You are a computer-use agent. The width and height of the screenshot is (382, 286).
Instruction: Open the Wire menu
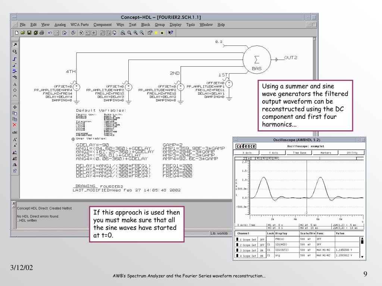pos(120,25)
